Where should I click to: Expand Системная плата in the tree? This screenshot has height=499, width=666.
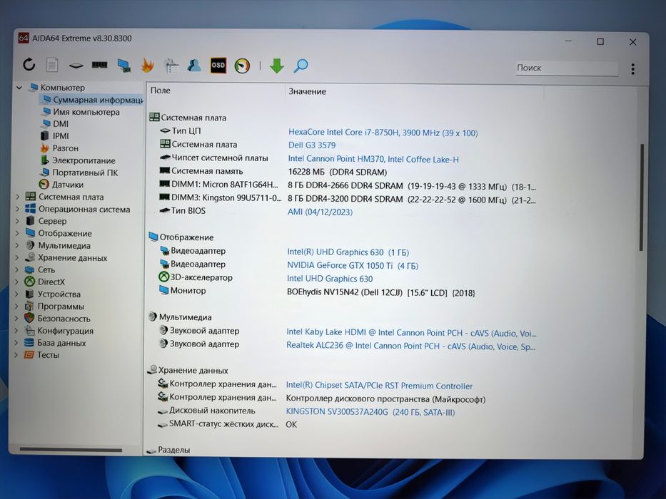(17, 197)
